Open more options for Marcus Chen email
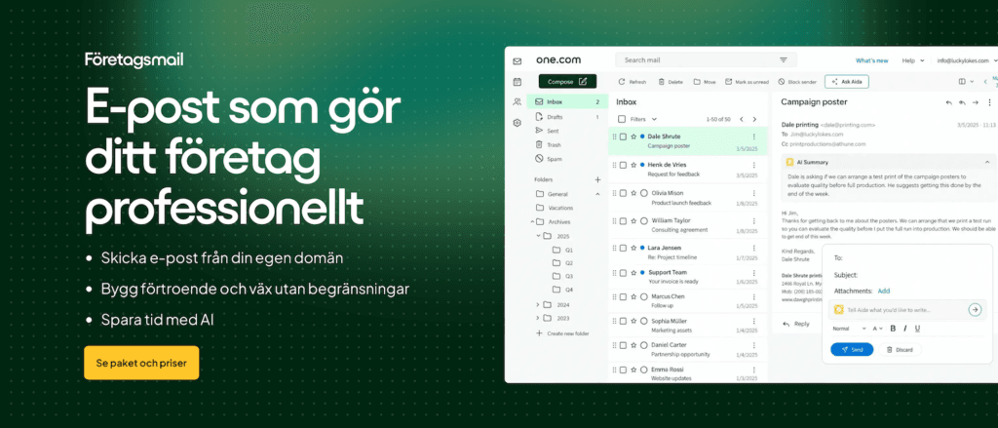Image resolution: width=998 pixels, height=428 pixels. point(754,296)
